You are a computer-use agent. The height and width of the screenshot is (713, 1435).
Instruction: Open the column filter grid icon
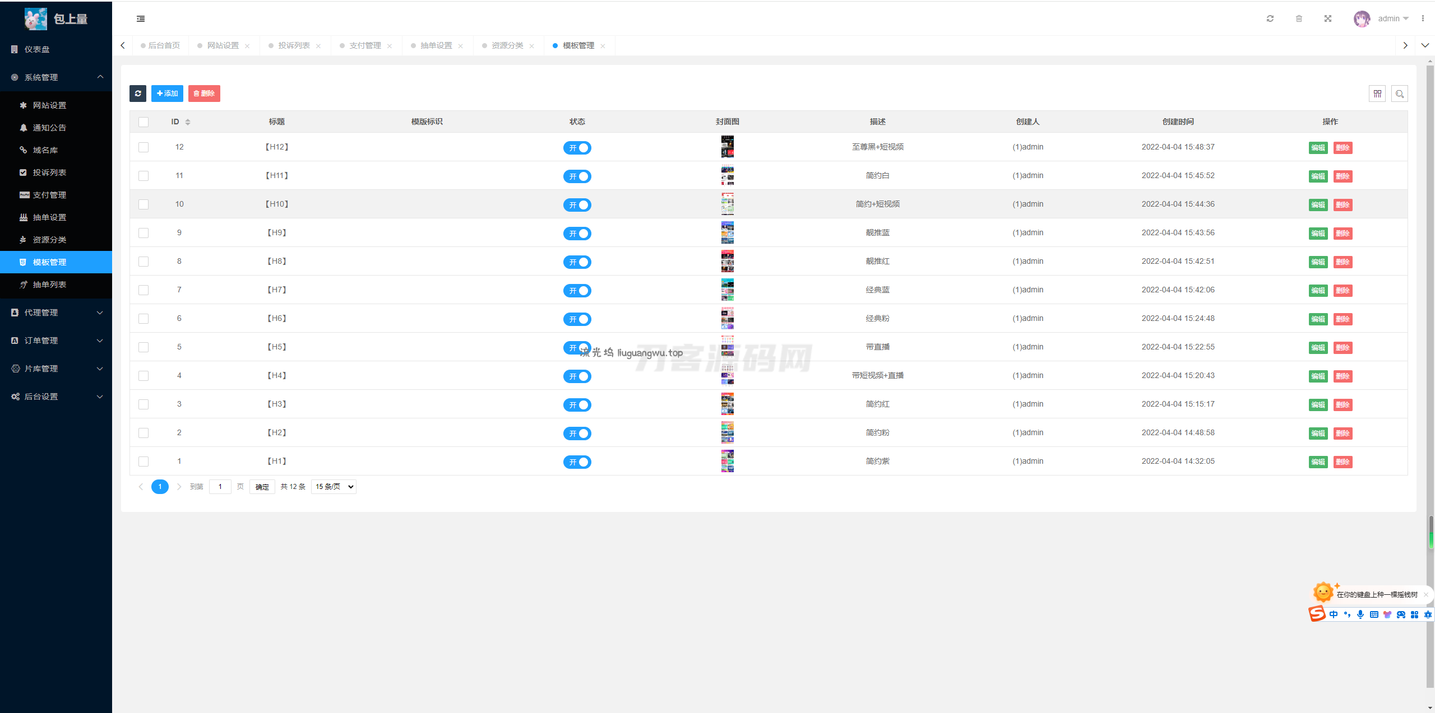1377,94
